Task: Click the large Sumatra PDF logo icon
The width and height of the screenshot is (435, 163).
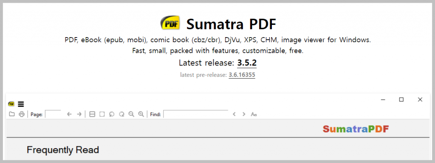Action: pyautogui.click(x=170, y=23)
